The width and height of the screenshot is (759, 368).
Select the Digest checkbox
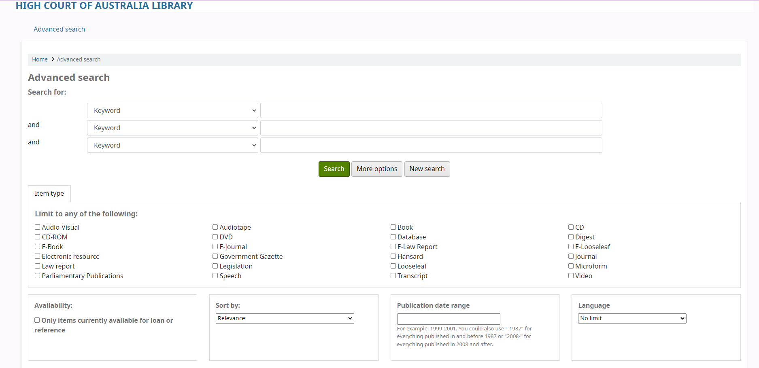click(x=571, y=237)
